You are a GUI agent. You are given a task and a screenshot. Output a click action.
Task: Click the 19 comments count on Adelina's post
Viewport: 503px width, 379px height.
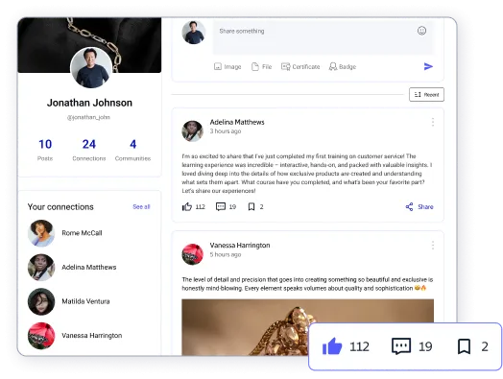[232, 207]
